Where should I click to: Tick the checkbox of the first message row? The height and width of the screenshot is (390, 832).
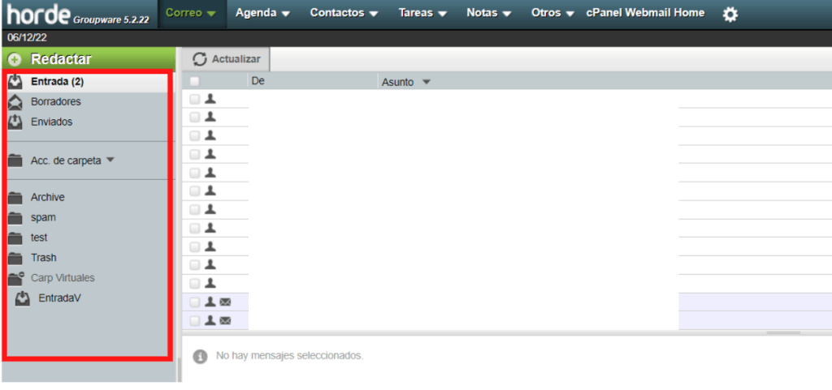click(x=195, y=99)
